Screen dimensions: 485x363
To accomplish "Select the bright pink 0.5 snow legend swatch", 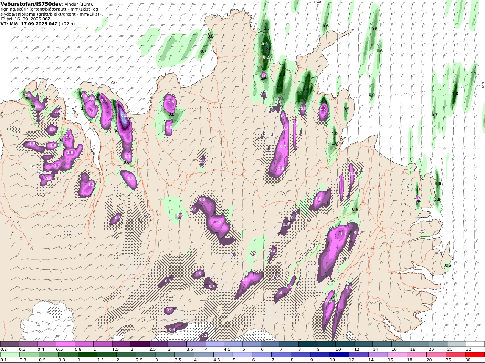I will (x=65, y=344).
